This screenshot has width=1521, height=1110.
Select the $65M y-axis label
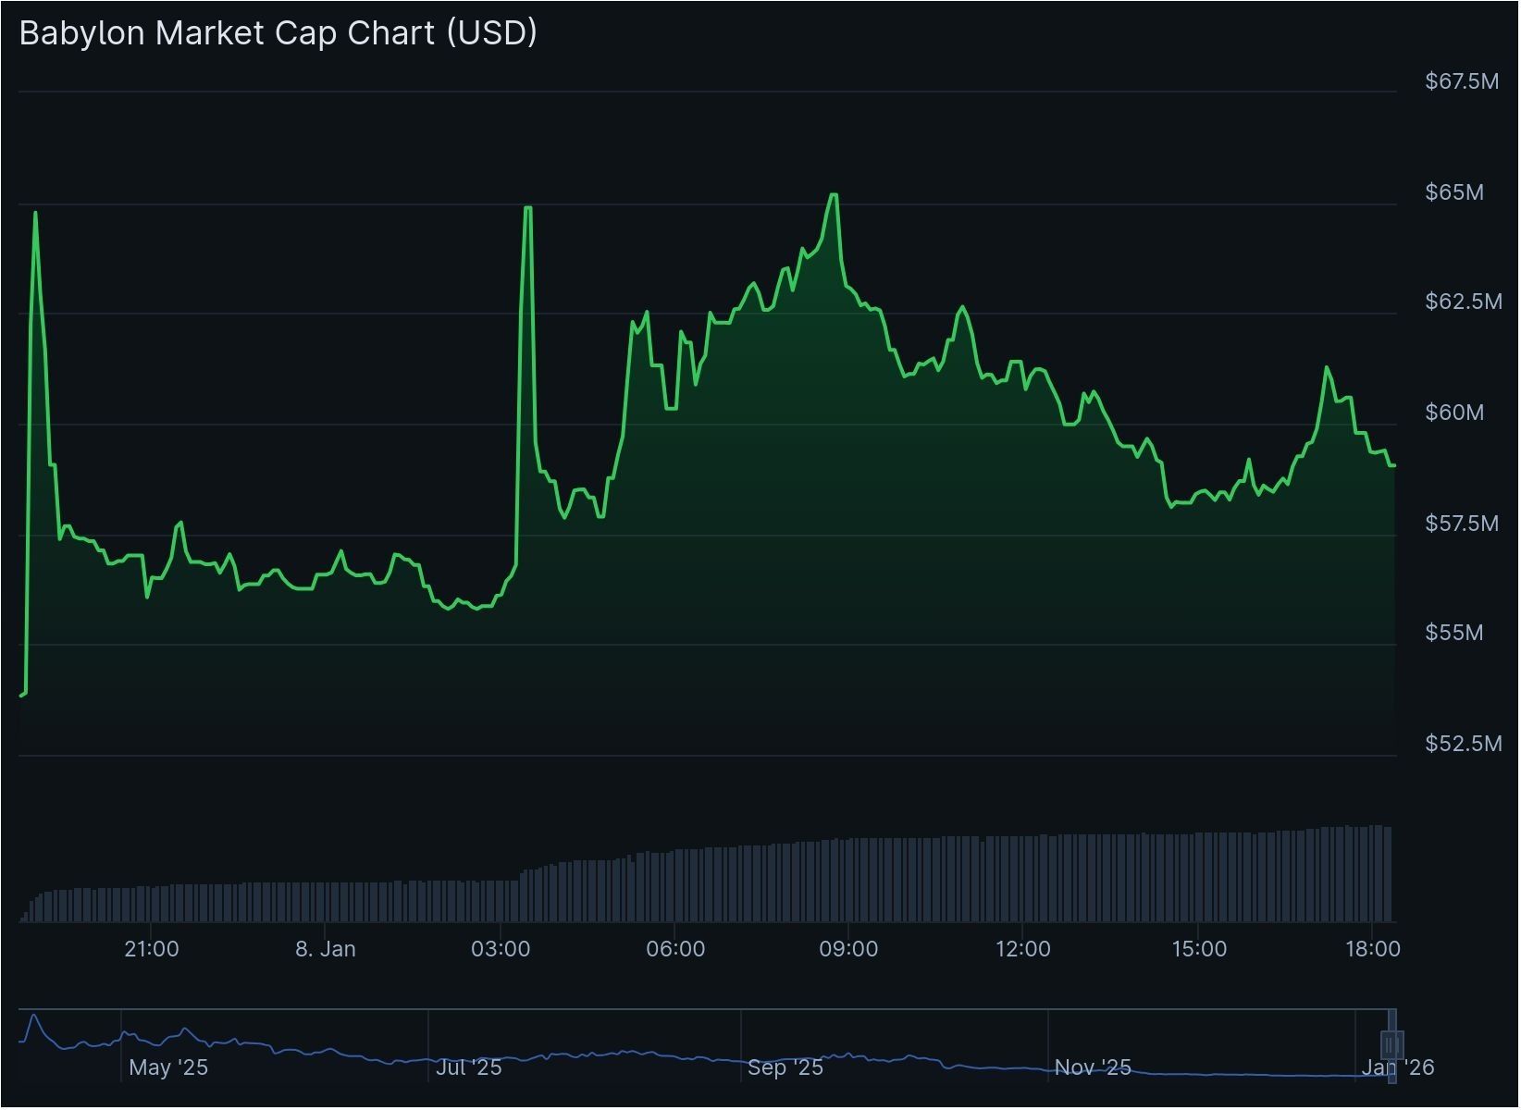[1454, 192]
